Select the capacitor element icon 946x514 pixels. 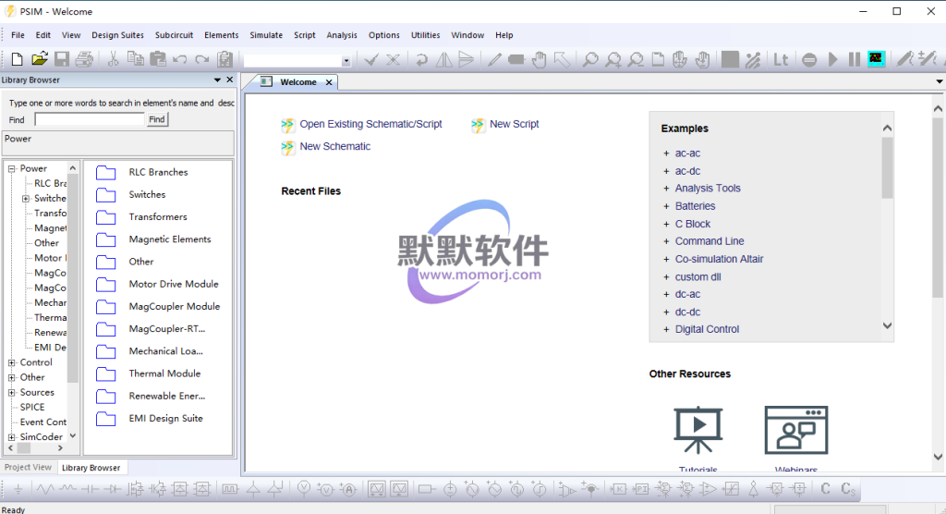[x=90, y=489]
